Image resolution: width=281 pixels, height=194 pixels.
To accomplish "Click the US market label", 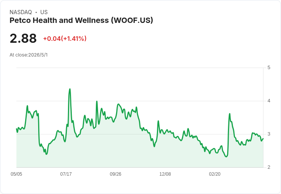I will (44, 12).
